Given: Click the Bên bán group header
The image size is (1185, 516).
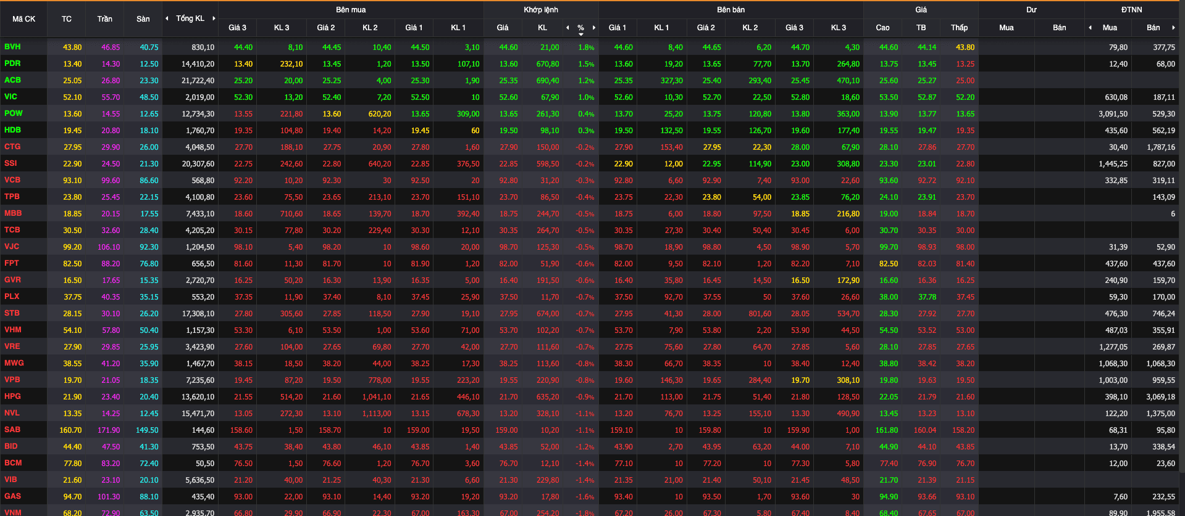Looking at the screenshot, I should (x=731, y=10).
